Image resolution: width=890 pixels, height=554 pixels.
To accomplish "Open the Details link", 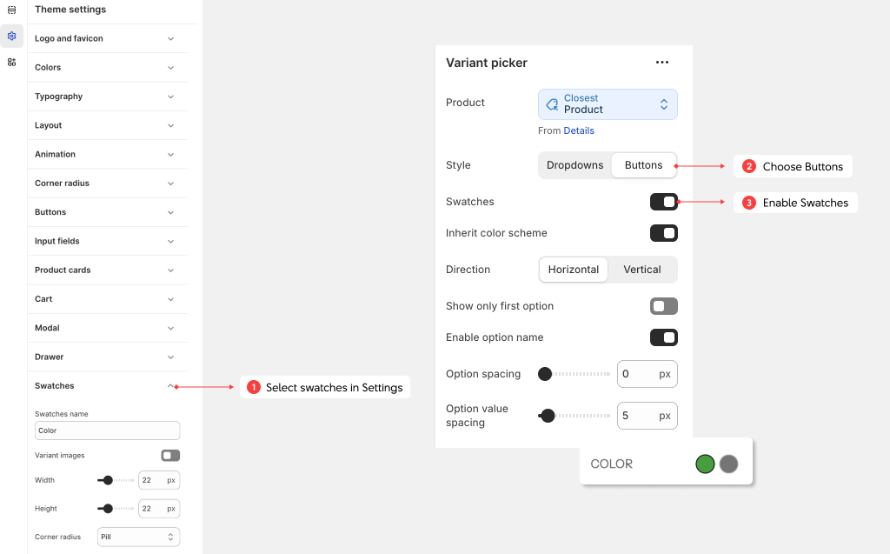I will pos(579,130).
